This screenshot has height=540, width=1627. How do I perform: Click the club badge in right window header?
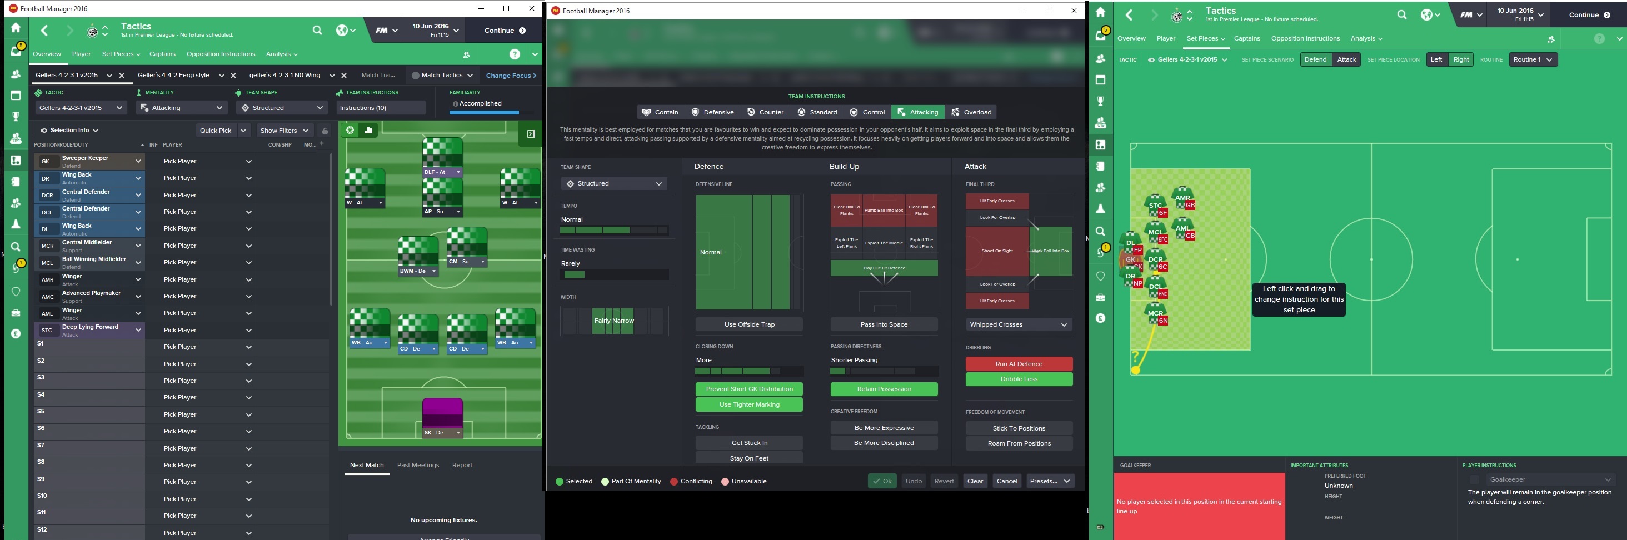(x=1177, y=16)
